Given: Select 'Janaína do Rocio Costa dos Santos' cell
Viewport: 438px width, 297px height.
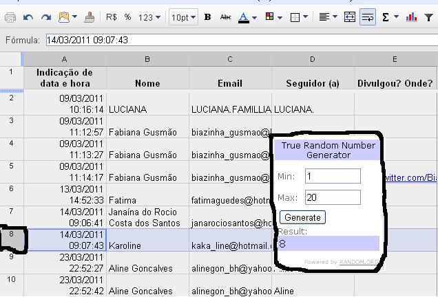Looking at the screenshot, I should tap(147, 217).
